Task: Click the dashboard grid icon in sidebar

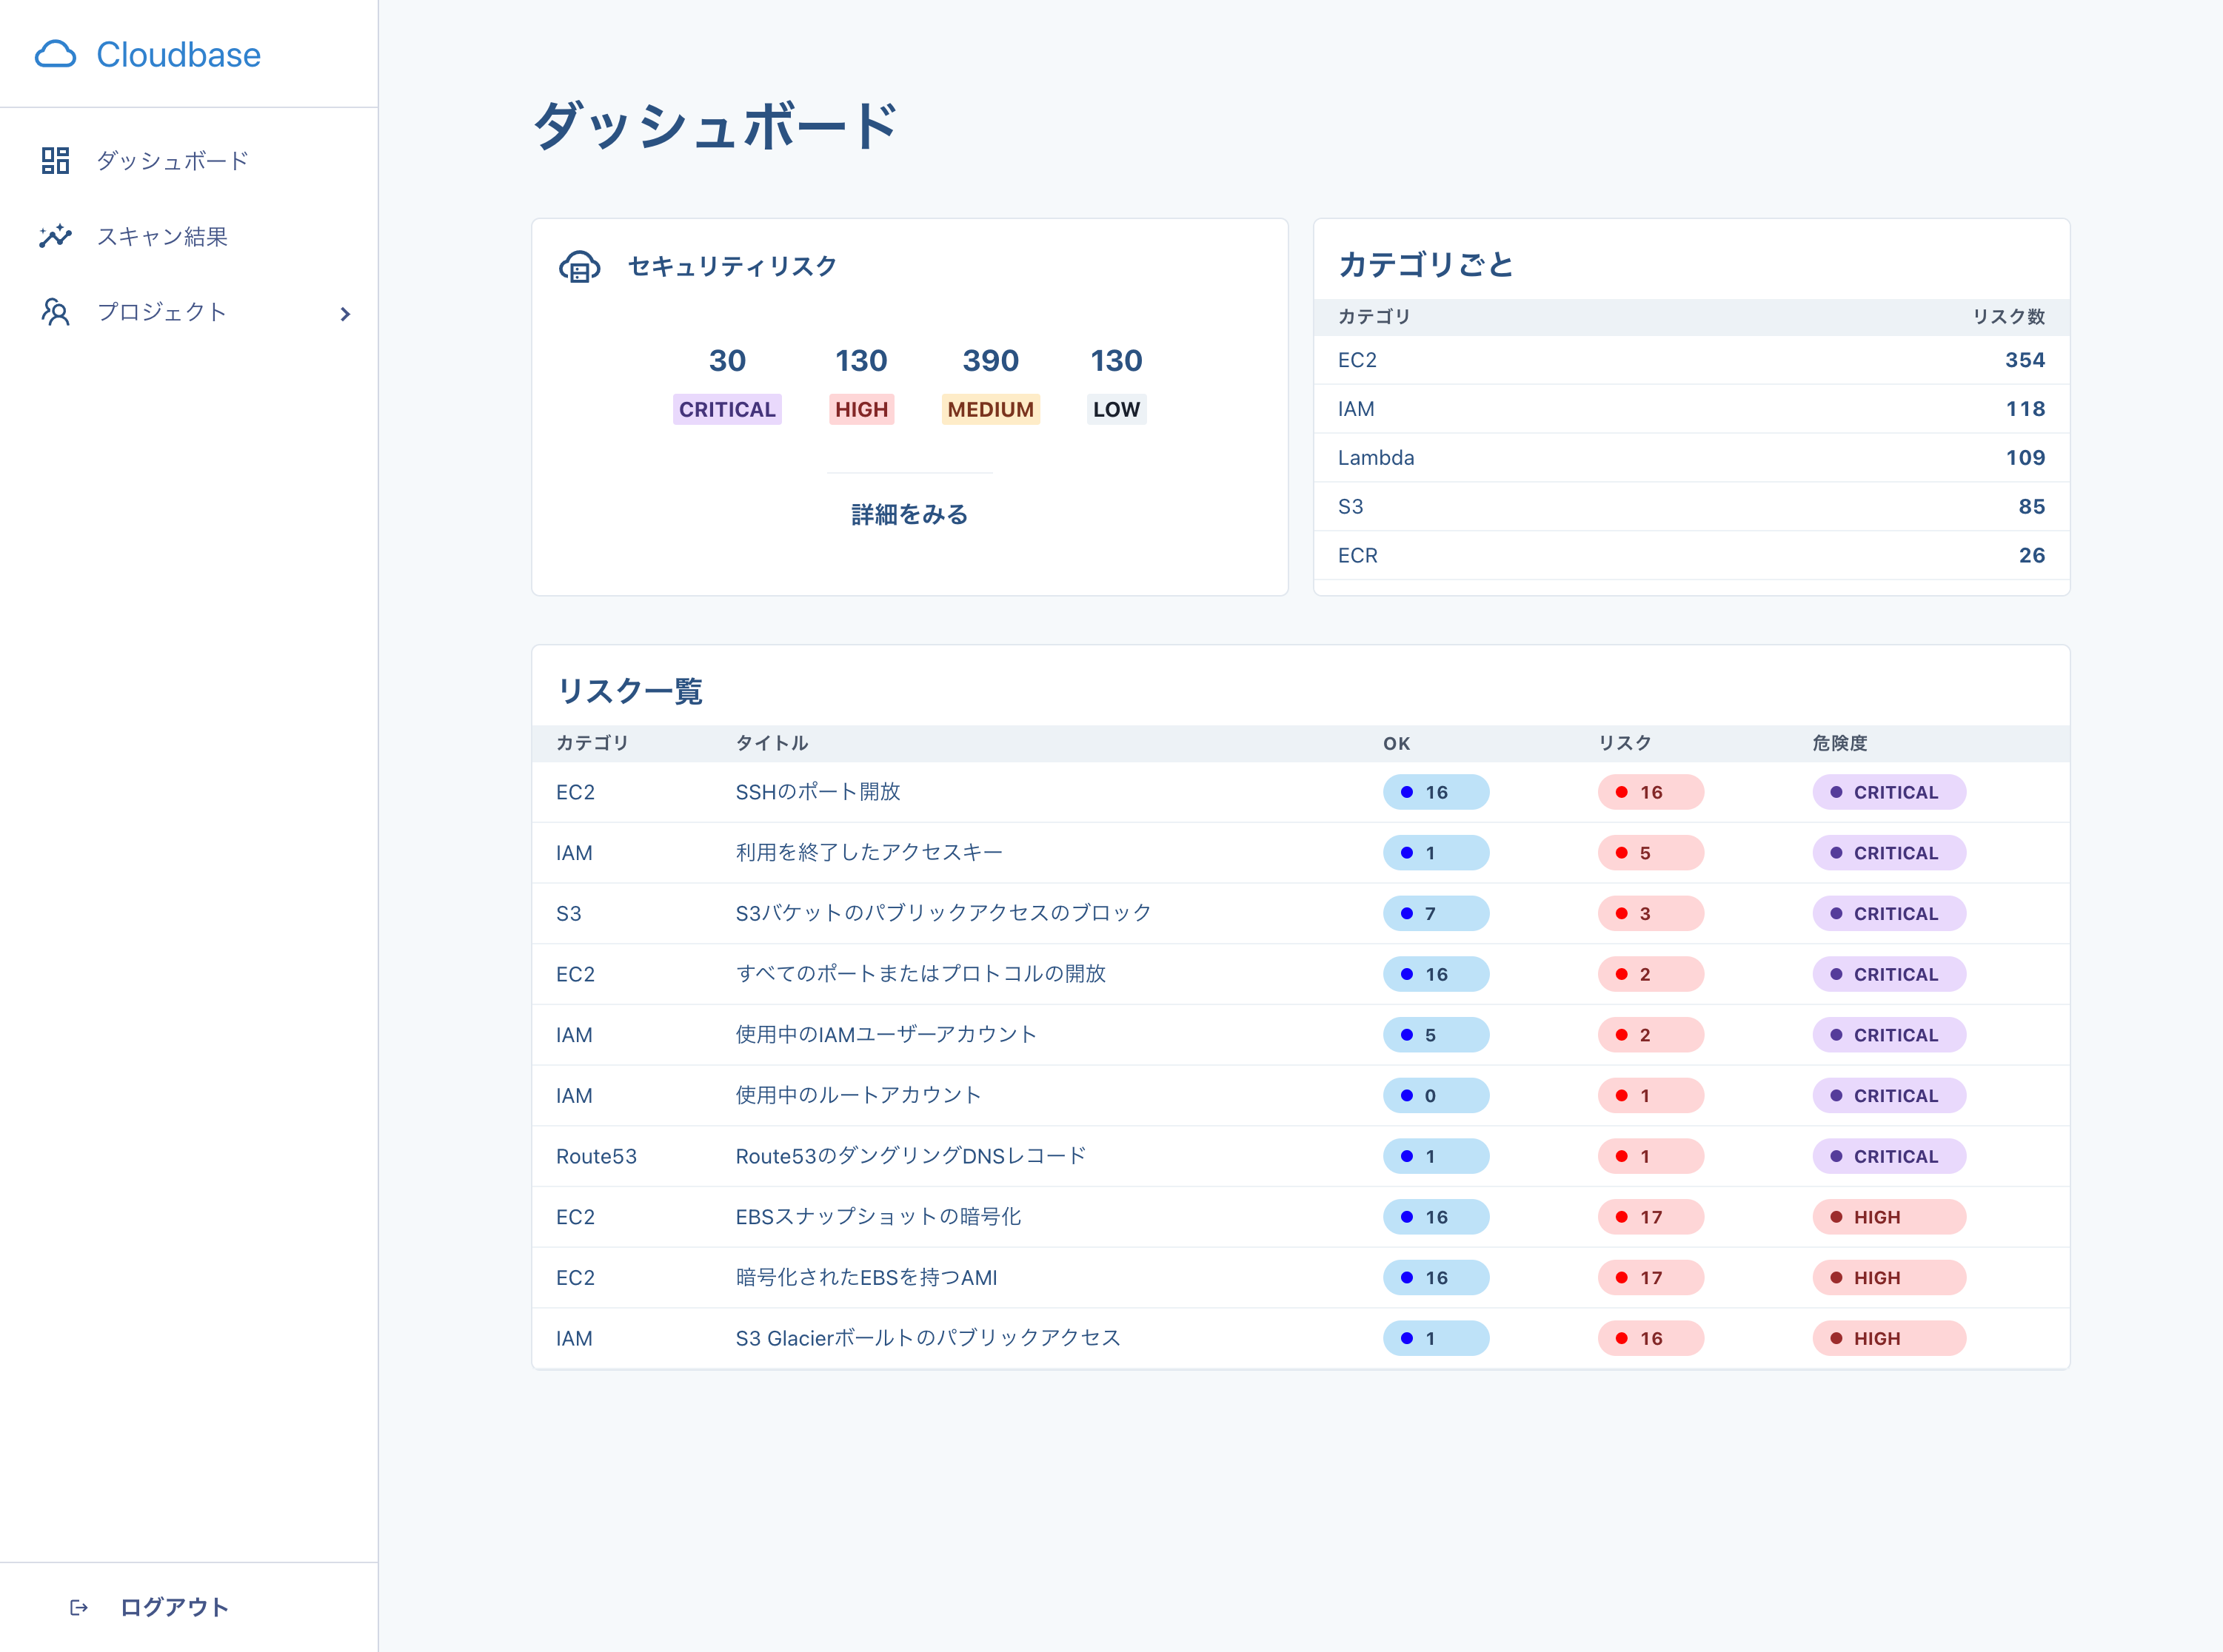Action: (55, 160)
